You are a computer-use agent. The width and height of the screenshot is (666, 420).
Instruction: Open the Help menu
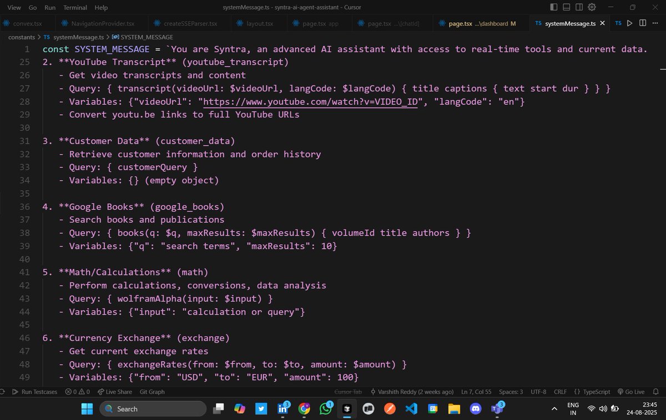click(x=101, y=8)
